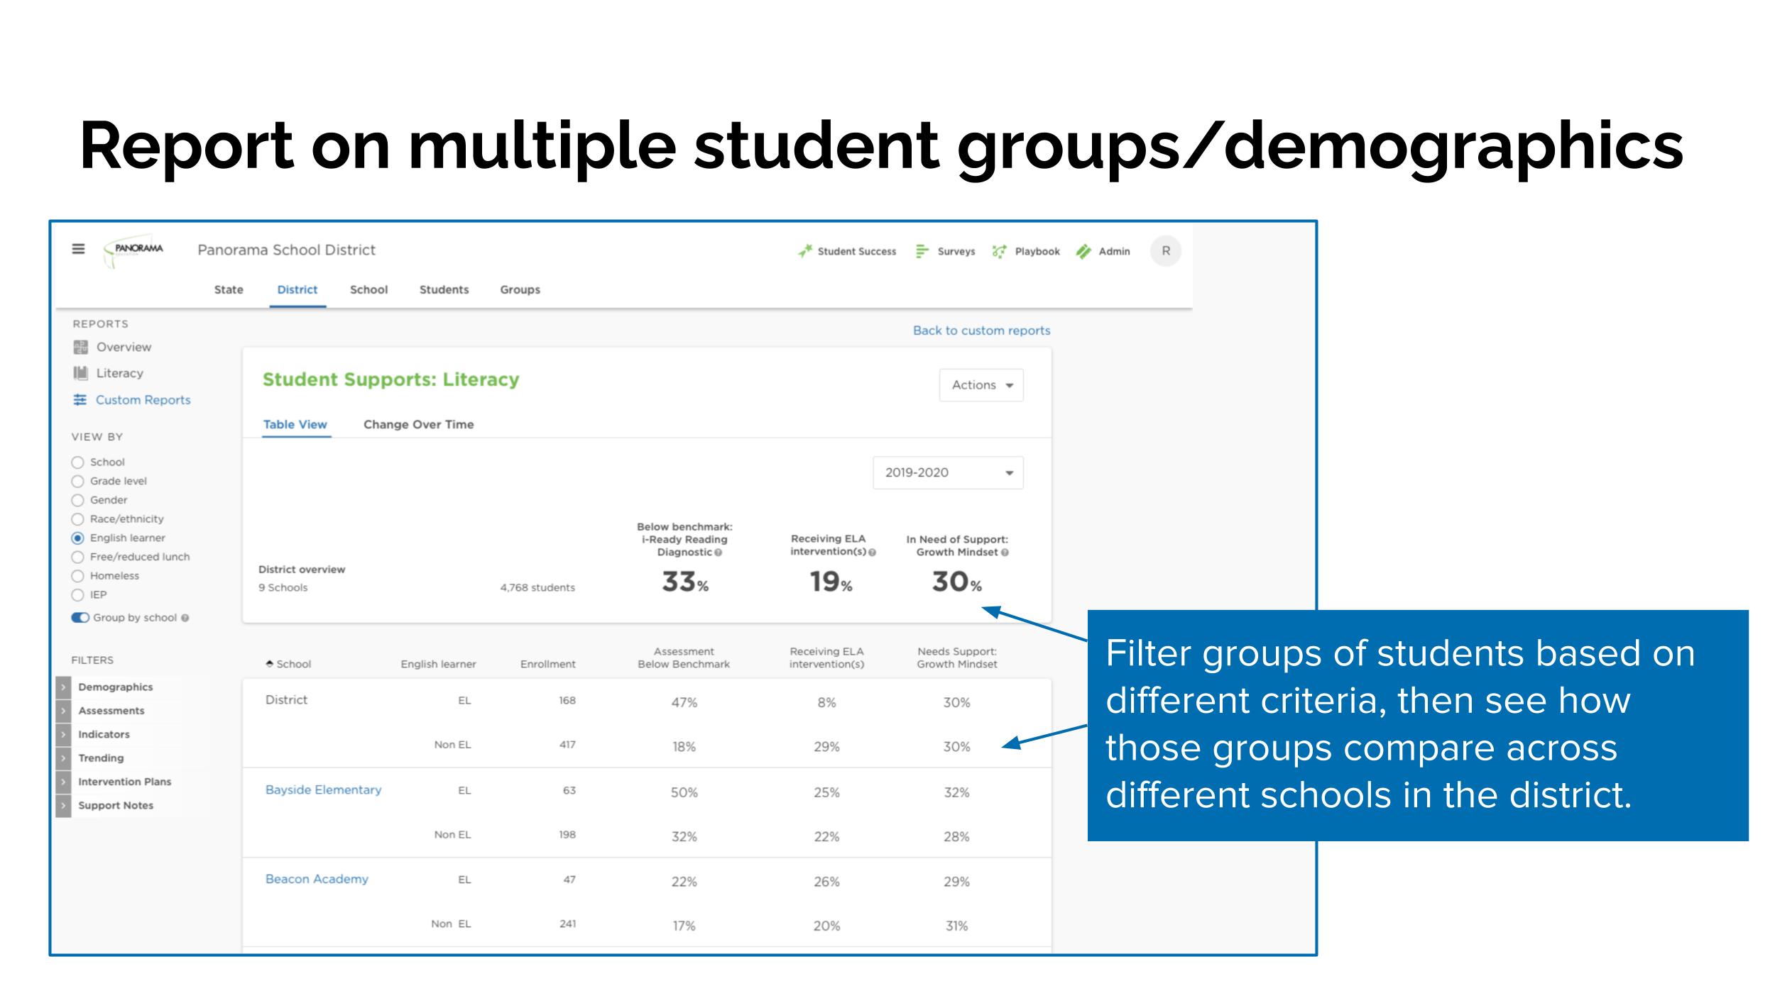Open the 2019-2020 year dropdown
Screen dimensions: 1775x998
(x=948, y=472)
